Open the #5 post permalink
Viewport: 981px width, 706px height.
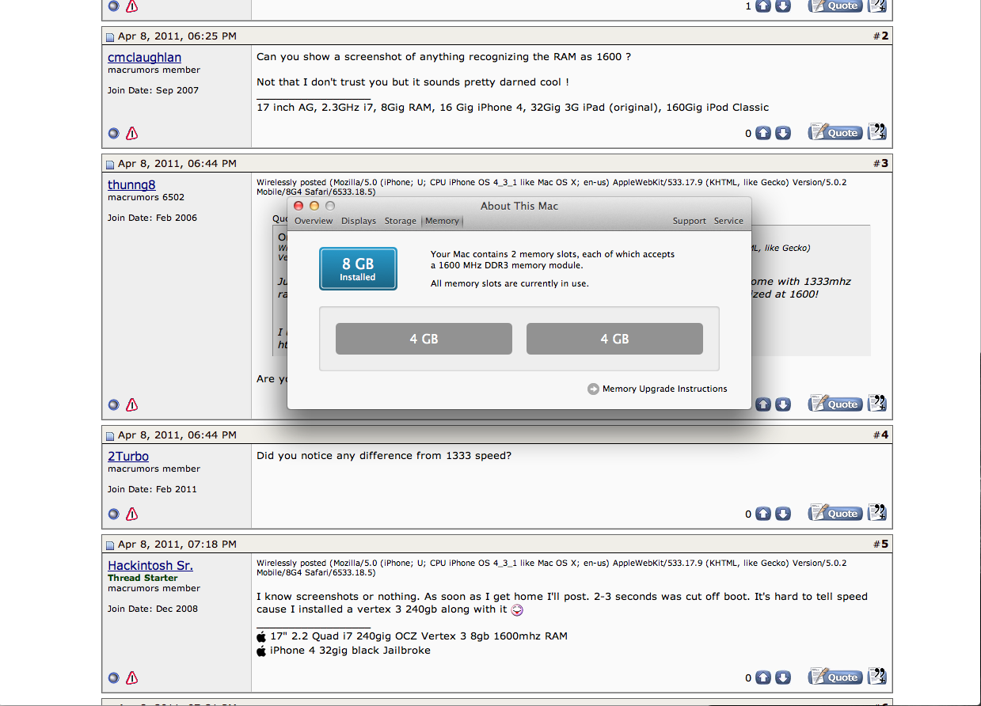[884, 545]
